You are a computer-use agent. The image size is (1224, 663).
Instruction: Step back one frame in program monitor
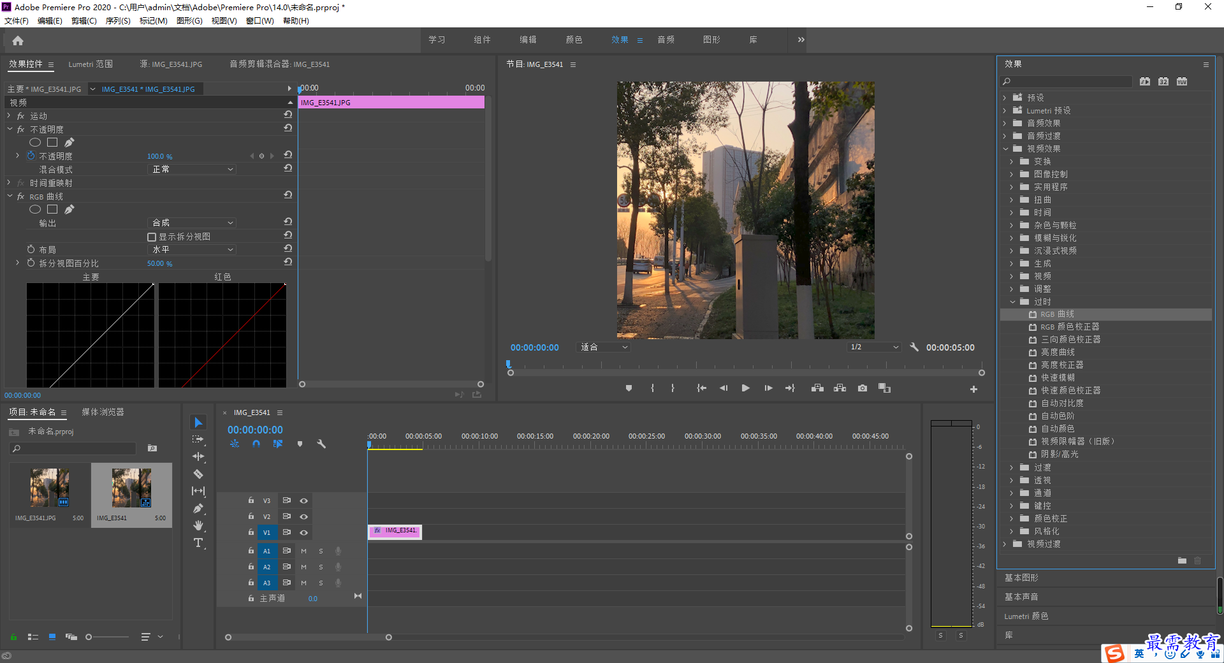coord(723,388)
